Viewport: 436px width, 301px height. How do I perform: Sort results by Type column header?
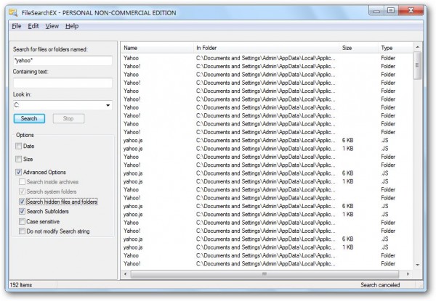396,48
